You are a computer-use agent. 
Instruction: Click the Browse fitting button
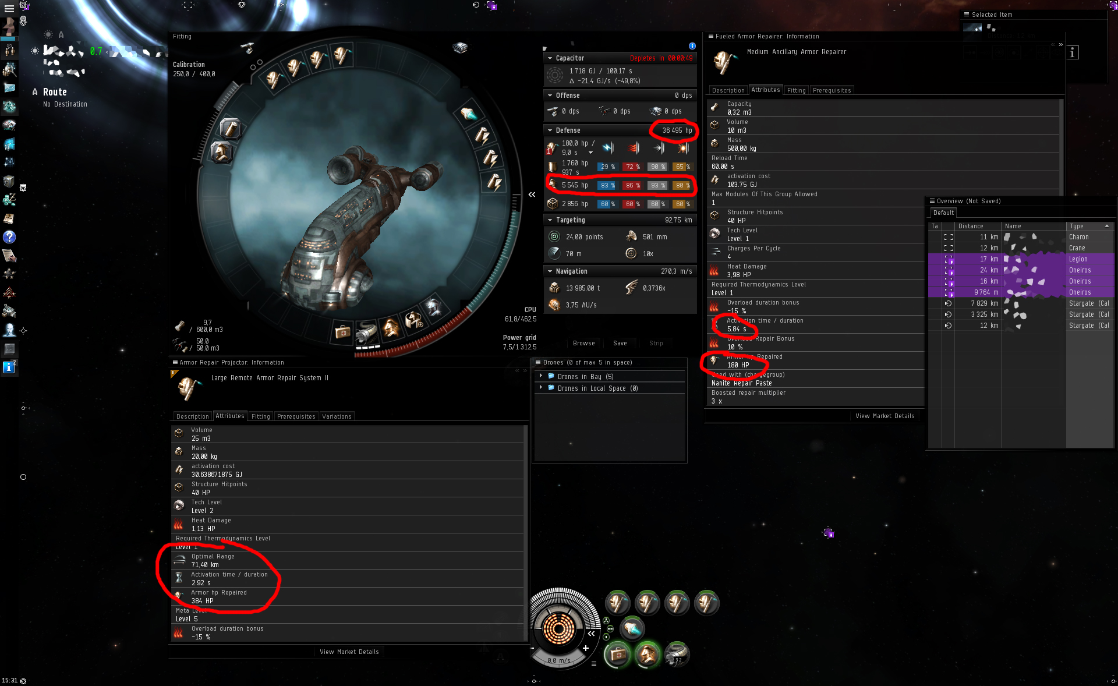click(583, 343)
